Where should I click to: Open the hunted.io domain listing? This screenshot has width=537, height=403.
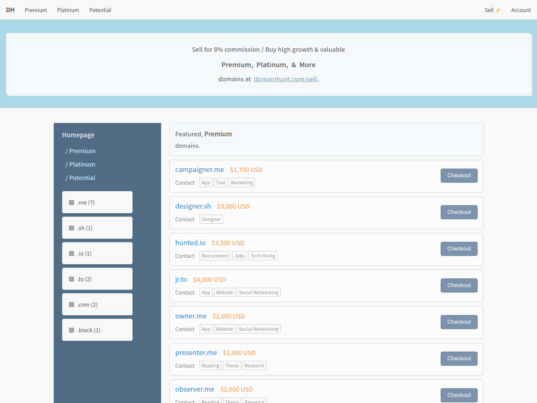pos(190,243)
